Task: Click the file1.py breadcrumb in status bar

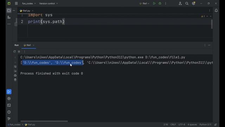Action: (30, 125)
